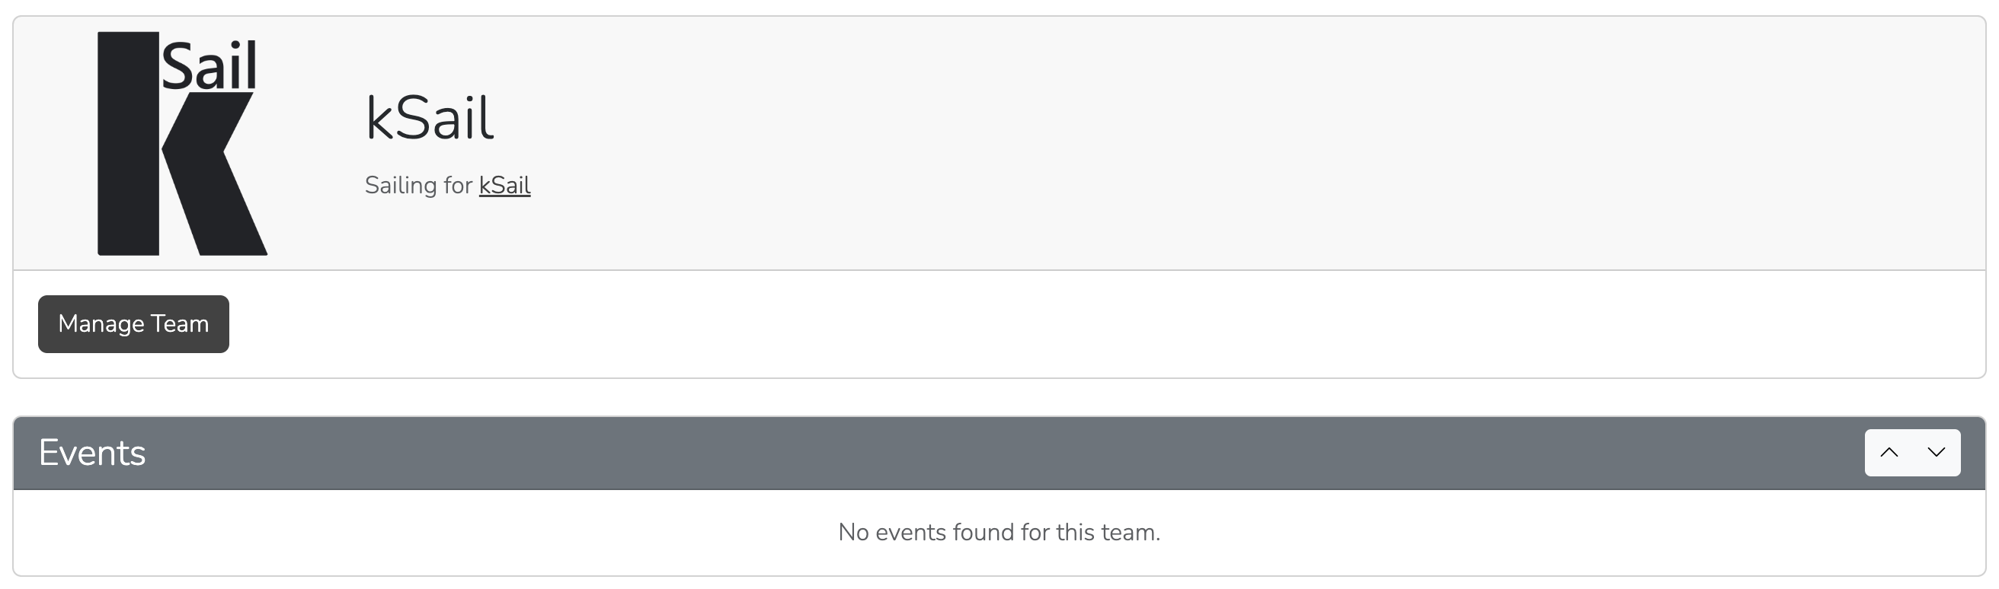Select the Events section title
This screenshot has height=589, width=1999.
click(92, 453)
